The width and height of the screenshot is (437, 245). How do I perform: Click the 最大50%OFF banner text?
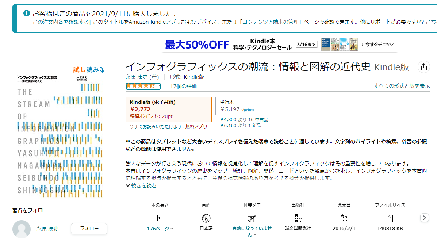click(x=197, y=45)
